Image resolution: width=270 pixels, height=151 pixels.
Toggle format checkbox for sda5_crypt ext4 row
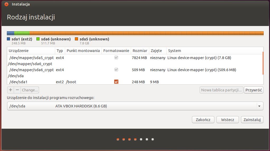click(x=116, y=58)
